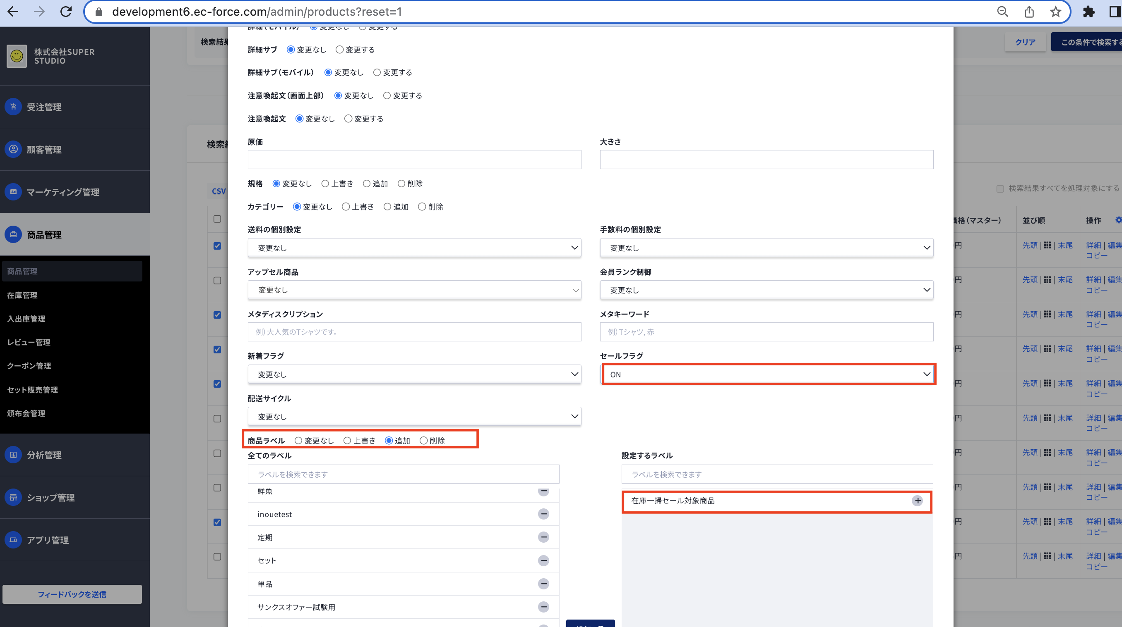Click the 受注管理 cart icon
This screenshot has height=627, width=1122.
pos(14,107)
